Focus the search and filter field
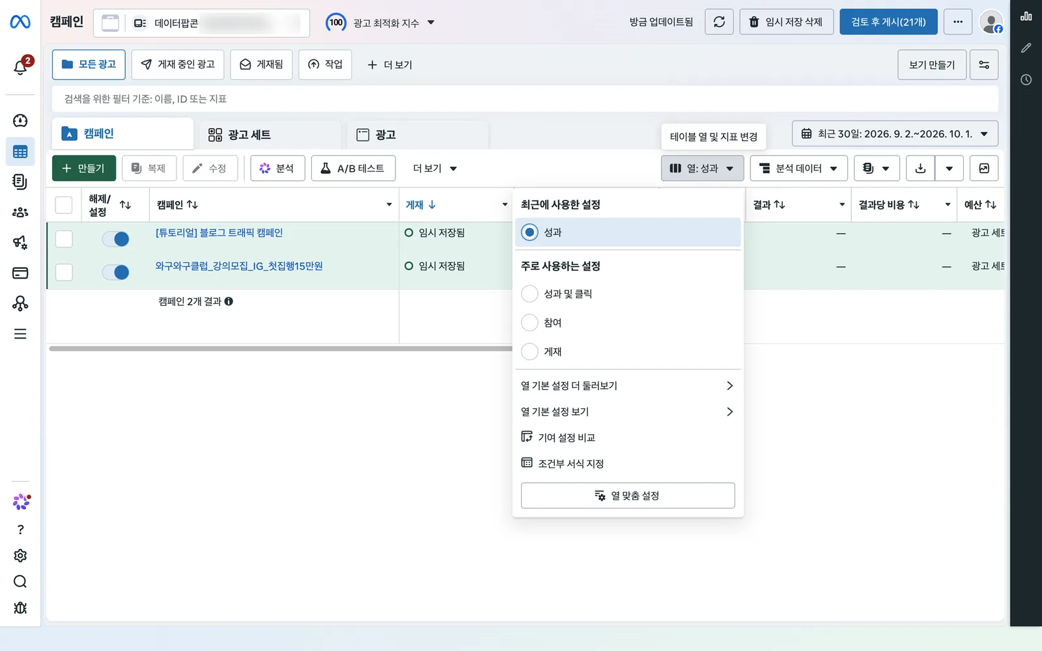1042x651 pixels. coord(525,99)
